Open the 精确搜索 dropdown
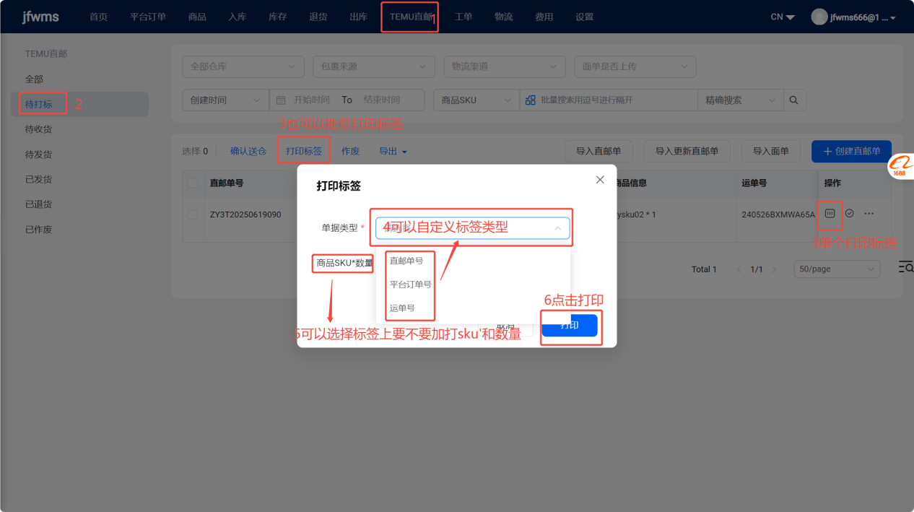This screenshot has width=914, height=512. pyautogui.click(x=741, y=100)
